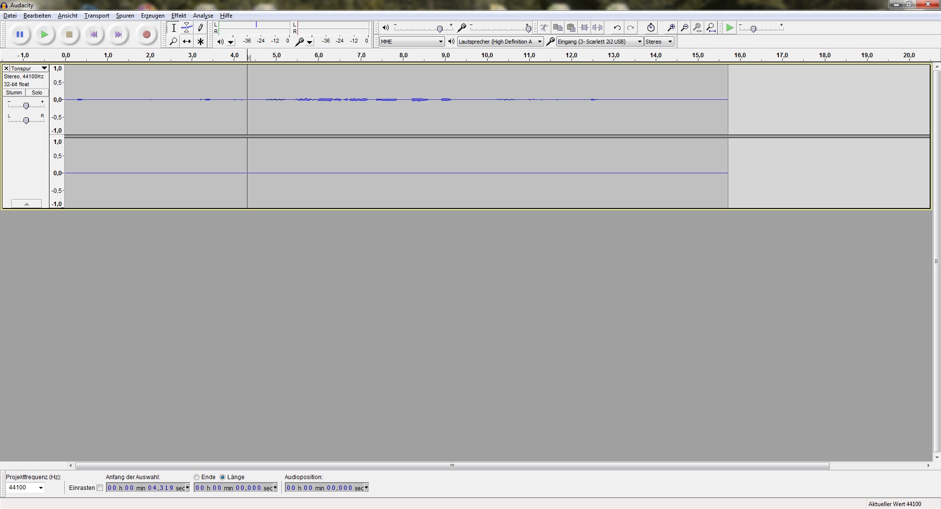The image size is (941, 509).
Task: Skip to the start of the track
Action: [x=94, y=35]
